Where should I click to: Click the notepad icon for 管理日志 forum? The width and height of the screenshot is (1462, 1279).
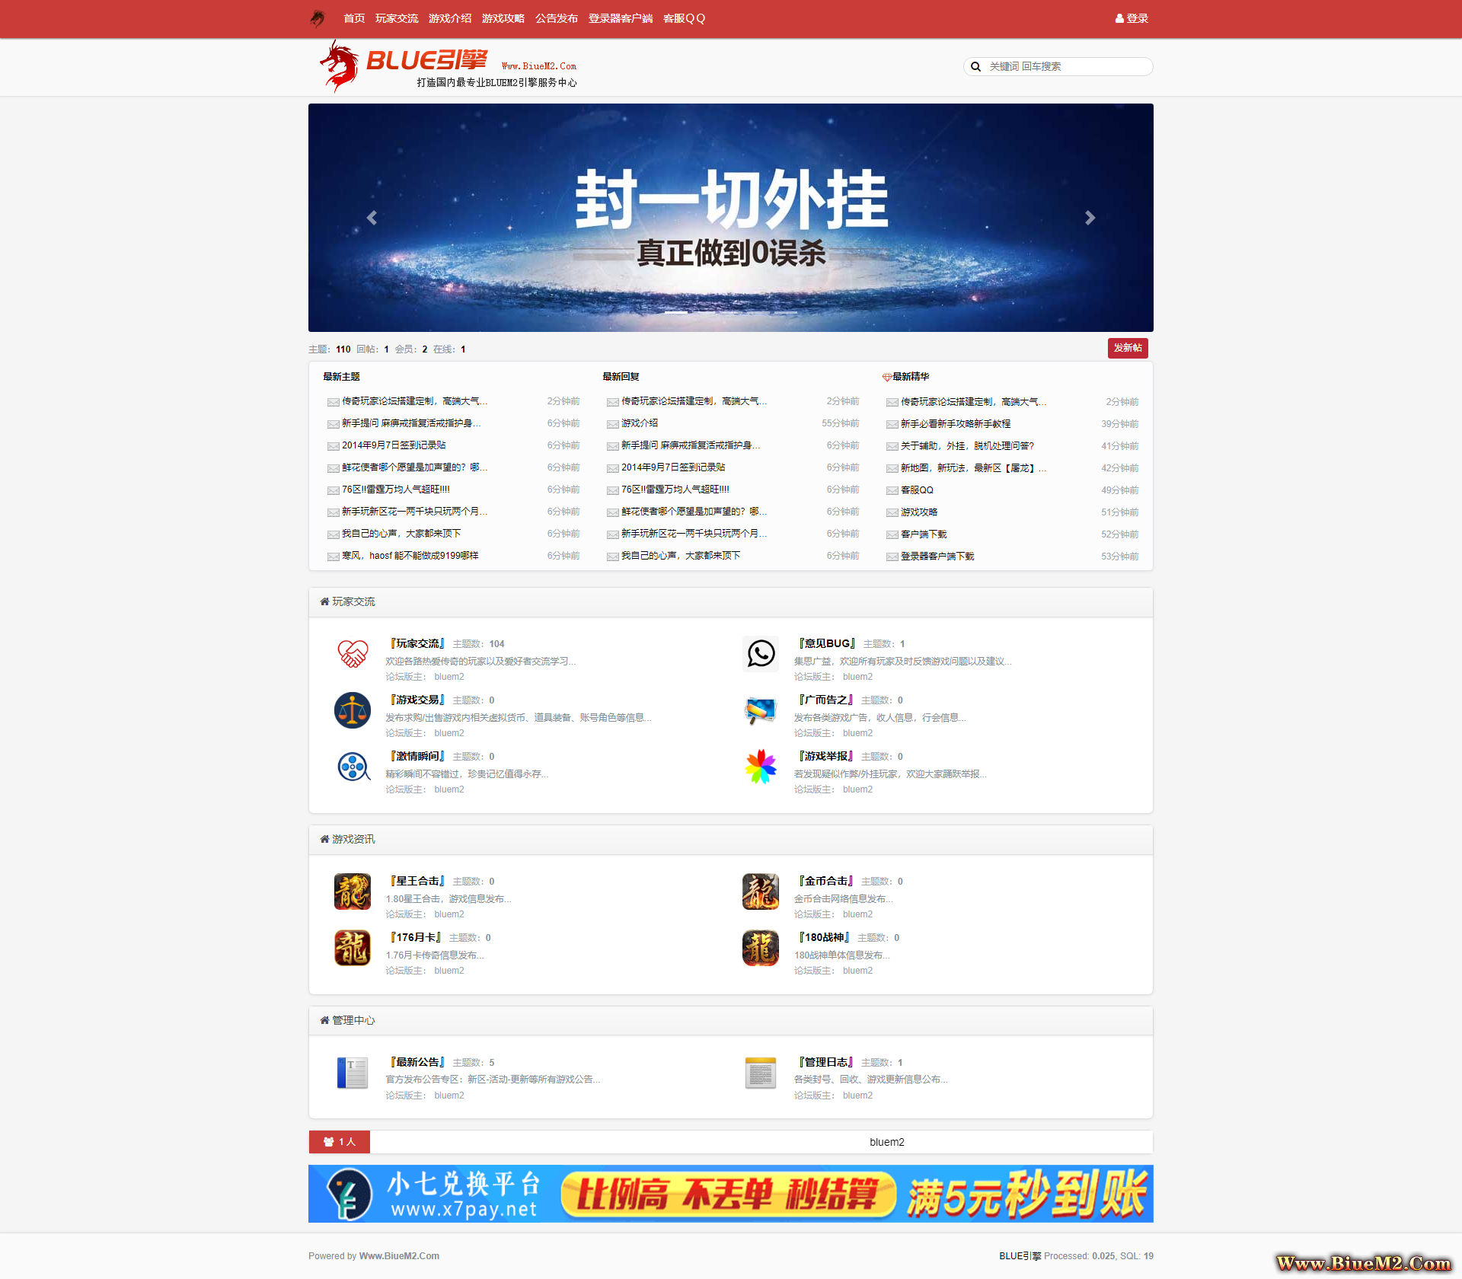tap(761, 1073)
